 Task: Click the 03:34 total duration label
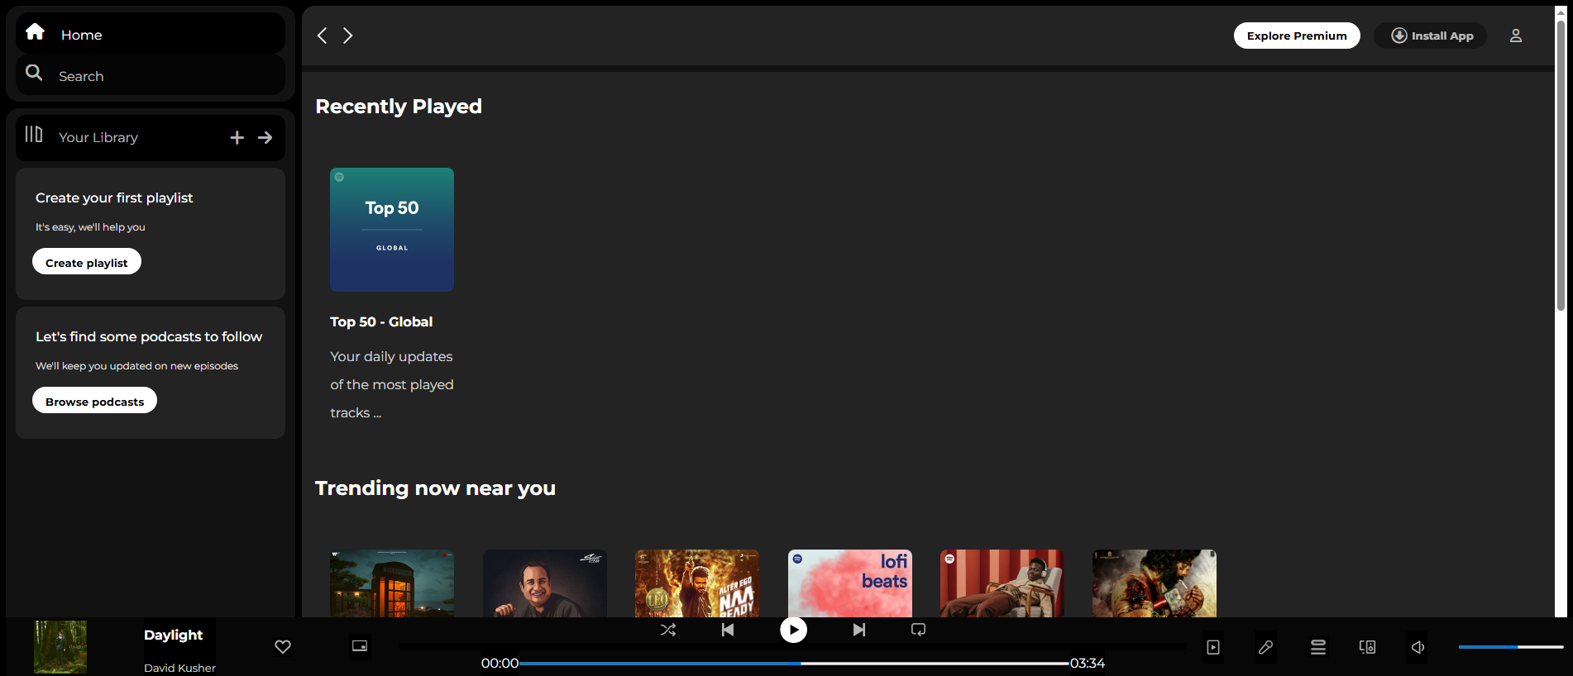tap(1088, 663)
